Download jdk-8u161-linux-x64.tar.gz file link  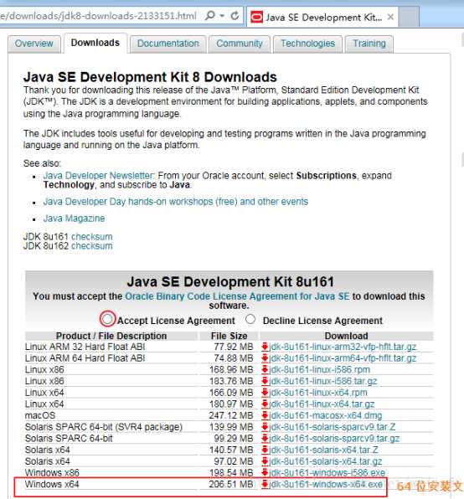322,404
